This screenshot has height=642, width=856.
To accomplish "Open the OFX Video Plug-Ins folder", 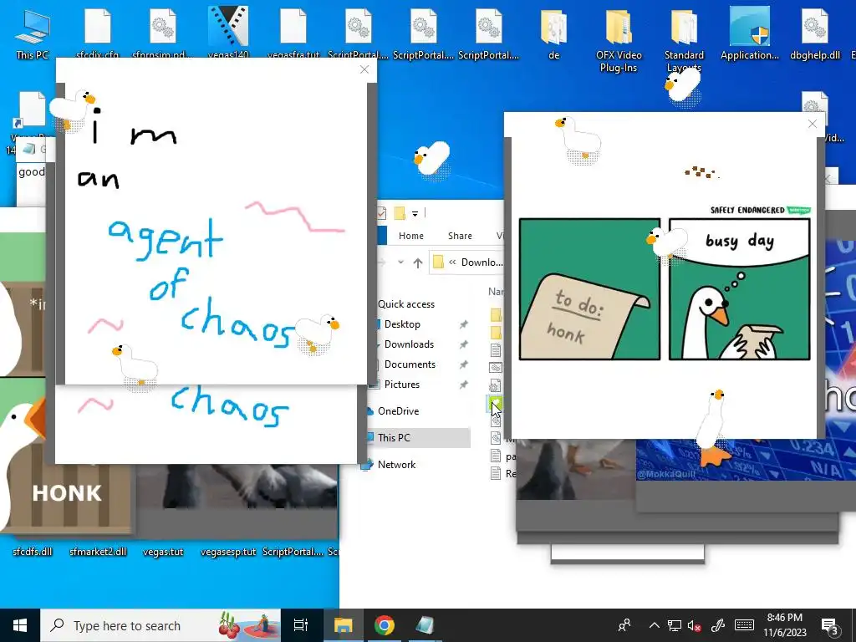I will [619, 39].
